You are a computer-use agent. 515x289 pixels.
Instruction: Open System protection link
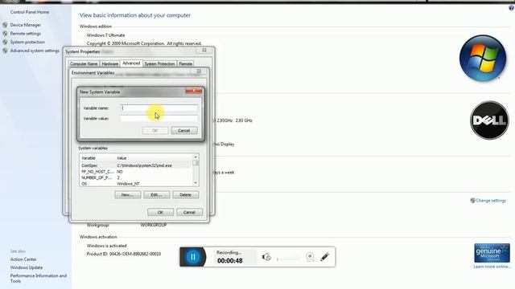coord(27,42)
